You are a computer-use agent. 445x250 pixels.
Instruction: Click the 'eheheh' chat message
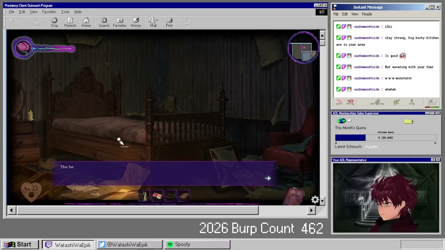tap(390, 89)
